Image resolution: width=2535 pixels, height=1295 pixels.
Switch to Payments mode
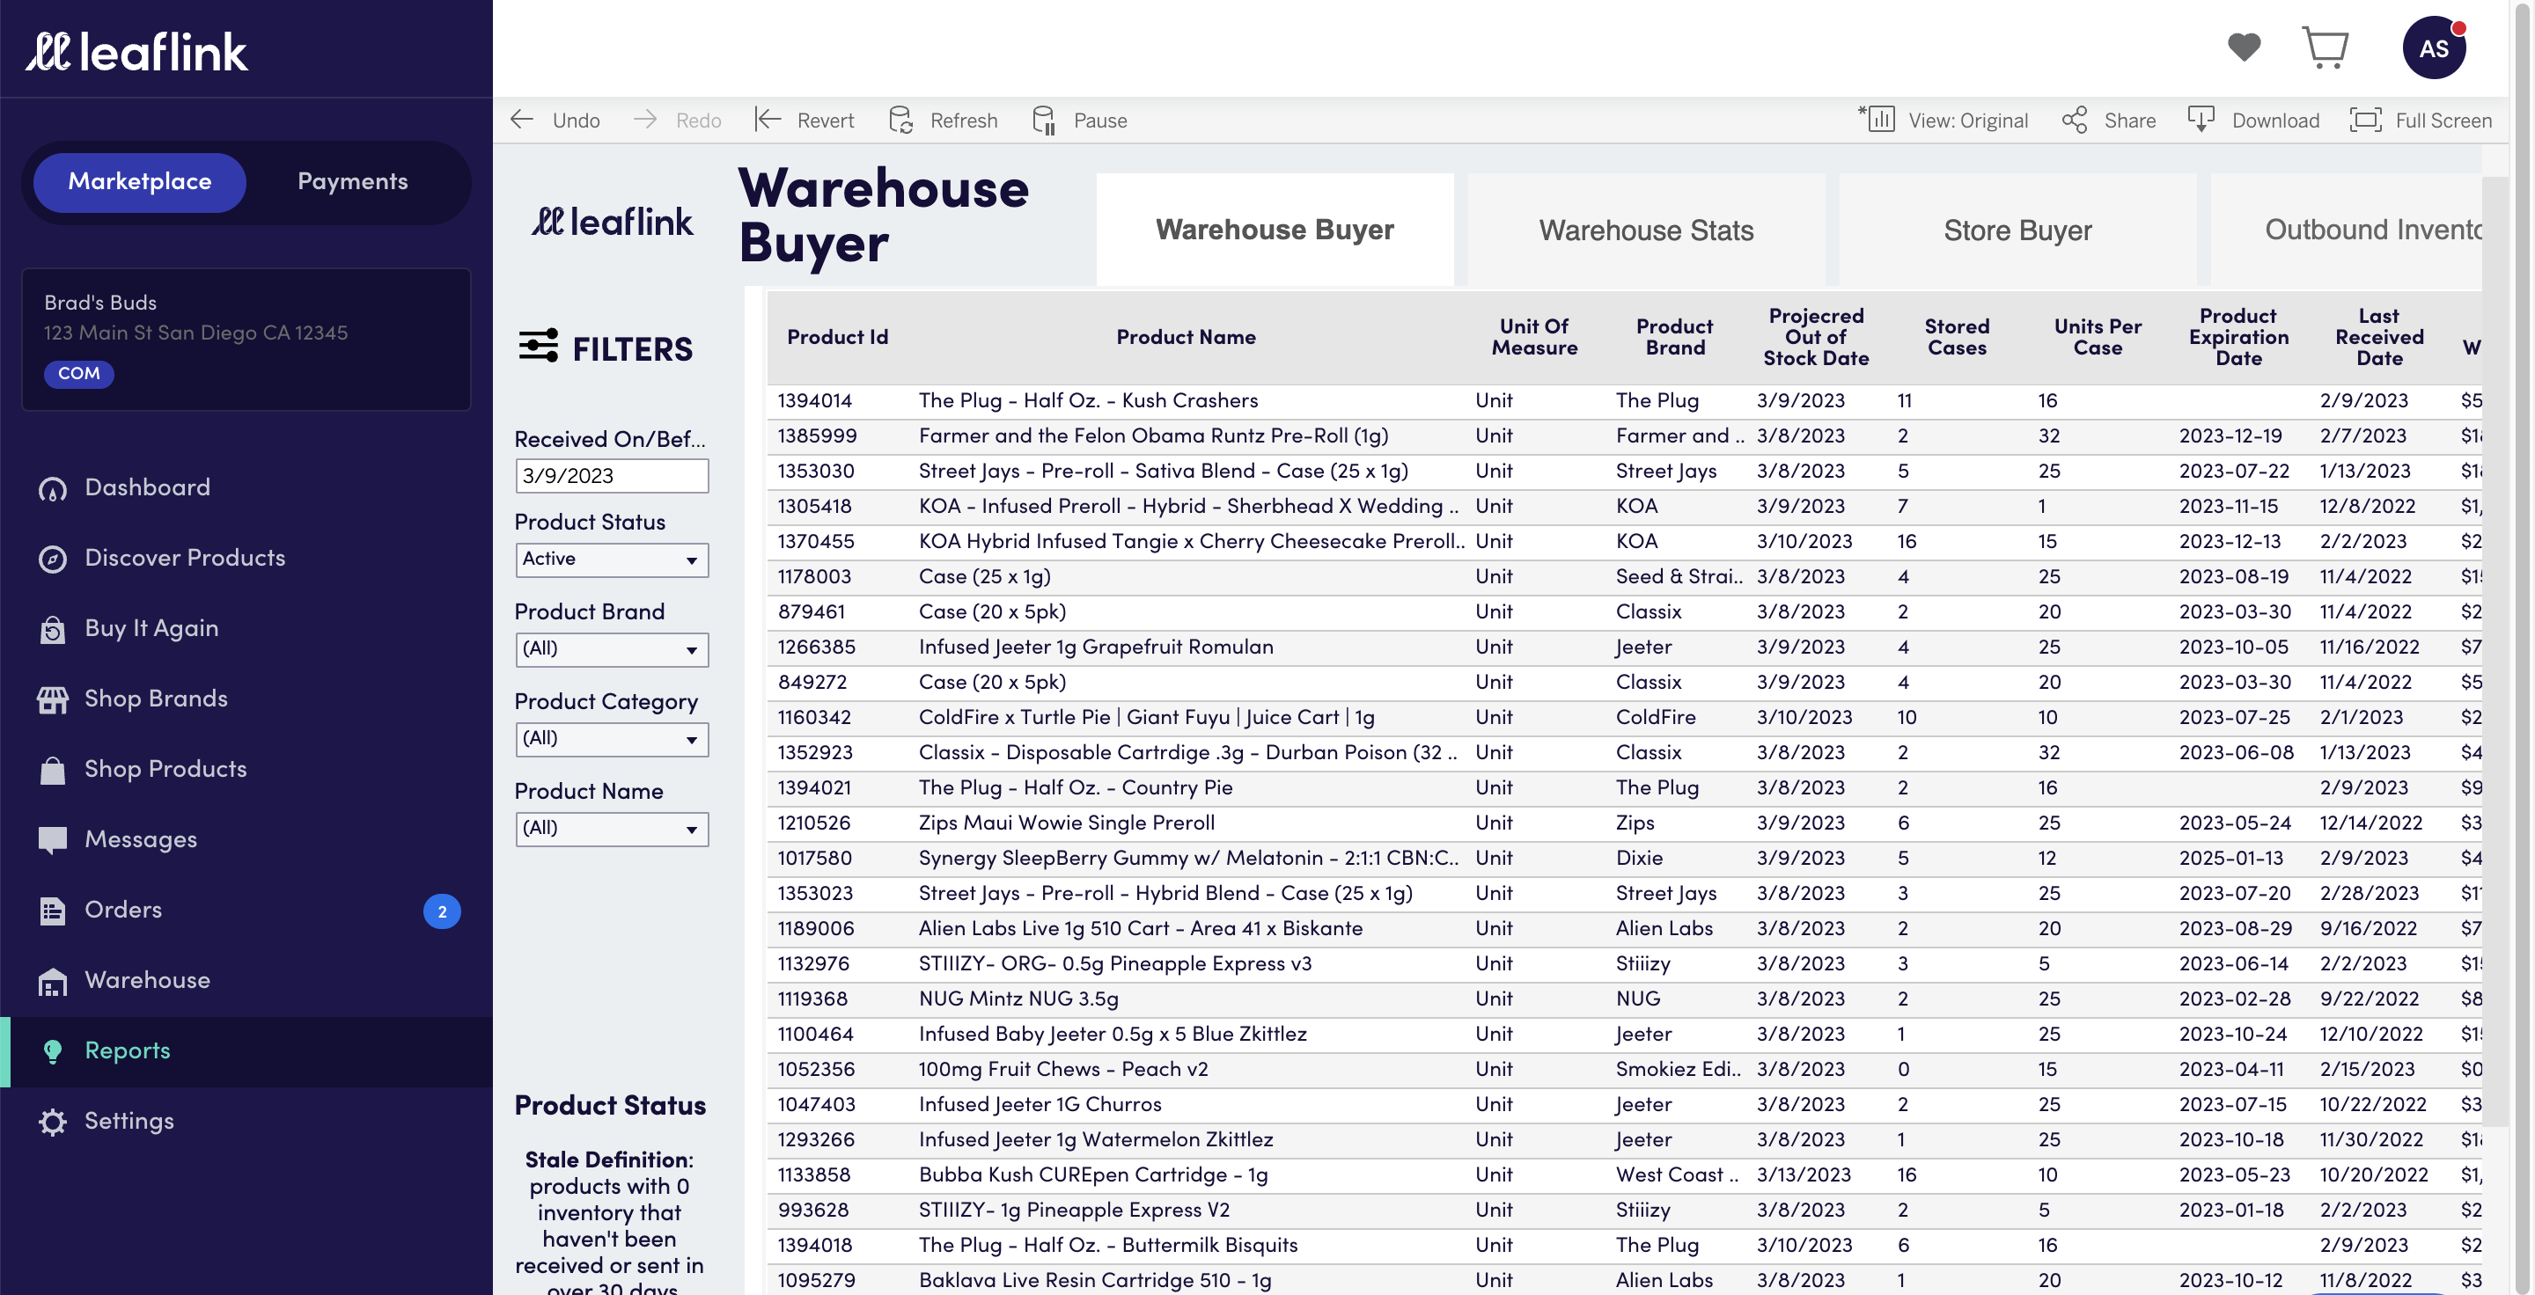352,182
